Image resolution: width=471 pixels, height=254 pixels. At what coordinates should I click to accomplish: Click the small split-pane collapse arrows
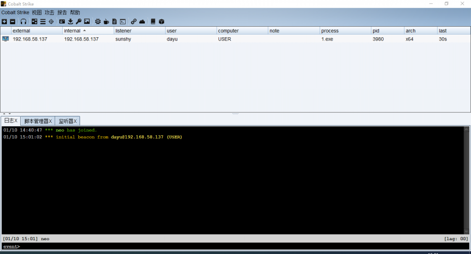(x=7, y=114)
